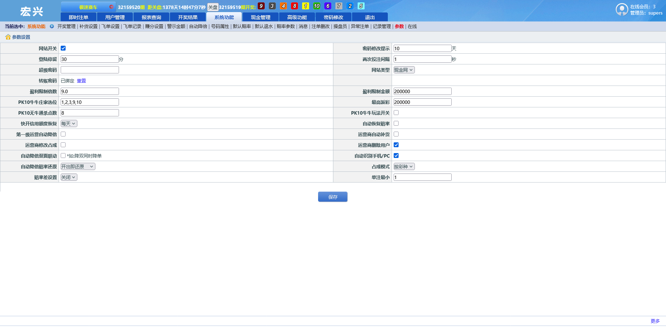Click the black number 3 ball
The height and width of the screenshot is (328, 666).
click(272, 6)
